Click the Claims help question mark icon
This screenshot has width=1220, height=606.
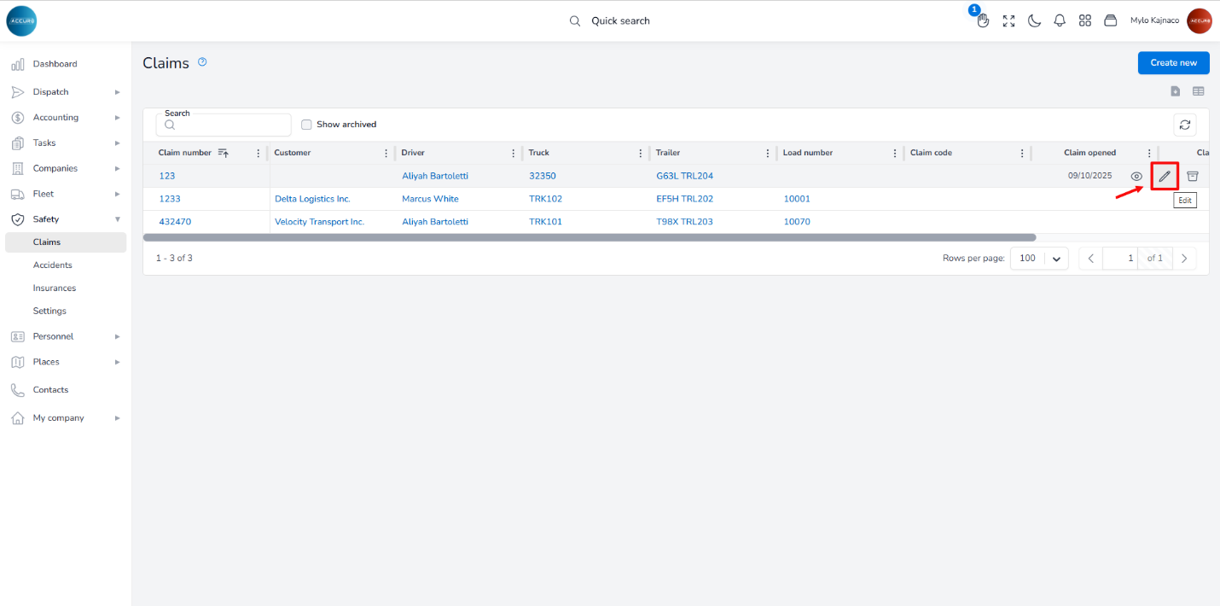click(202, 62)
